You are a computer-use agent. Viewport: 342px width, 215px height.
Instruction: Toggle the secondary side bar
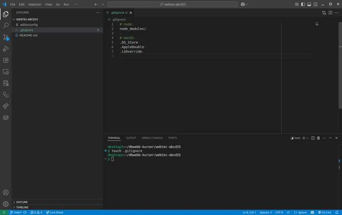pos(315,4)
